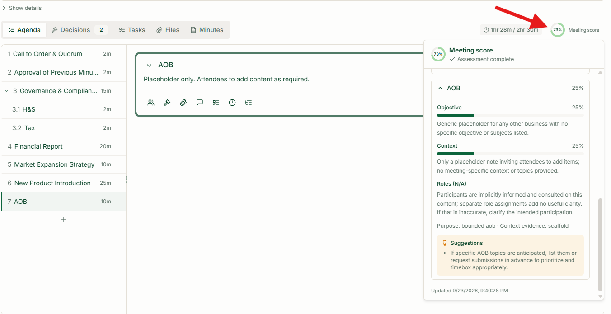Viewport: 611px width, 314px height.
Task: Select Approval of Previous Minutes item
Action: pyautogui.click(x=64, y=72)
